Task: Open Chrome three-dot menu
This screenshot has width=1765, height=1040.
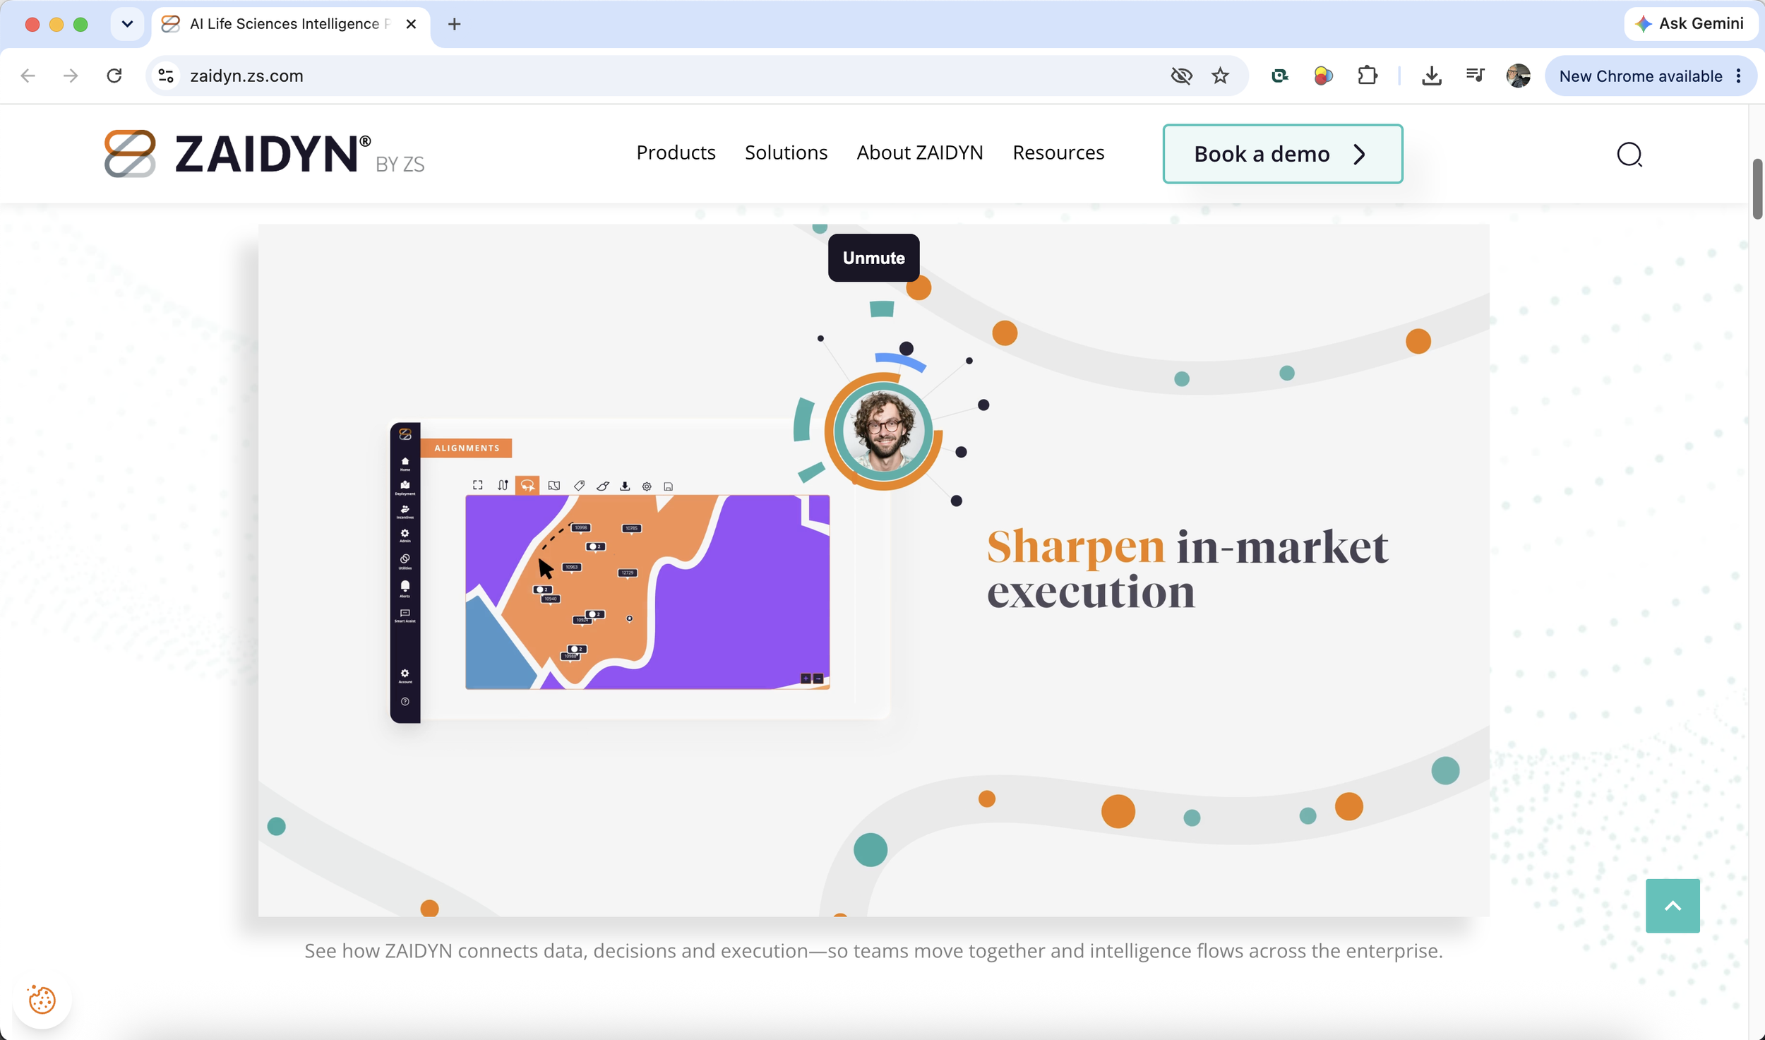Action: click(x=1739, y=76)
